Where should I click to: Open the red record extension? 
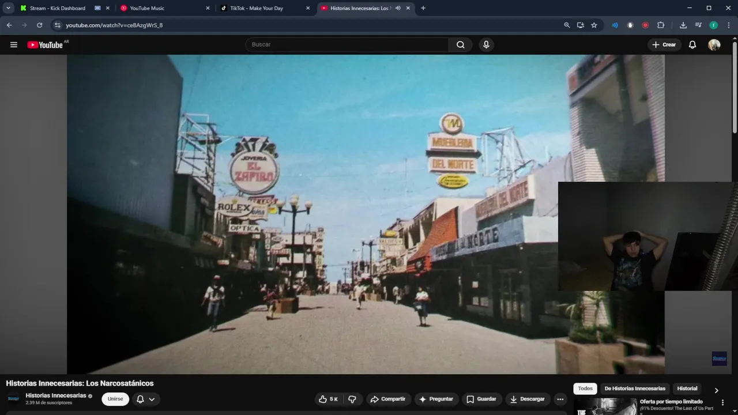(x=645, y=25)
